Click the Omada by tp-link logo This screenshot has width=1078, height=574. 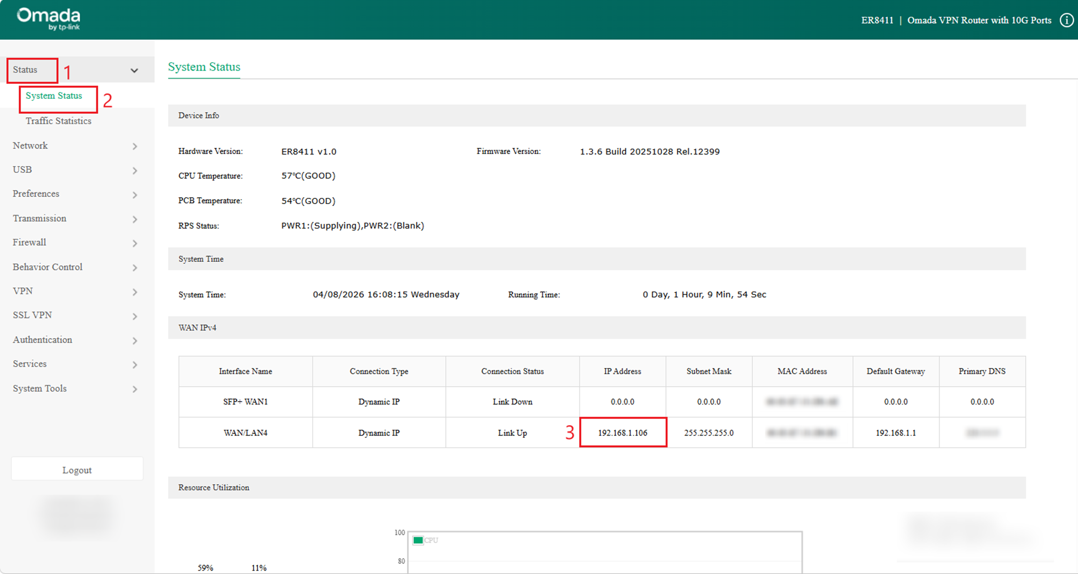coord(47,18)
